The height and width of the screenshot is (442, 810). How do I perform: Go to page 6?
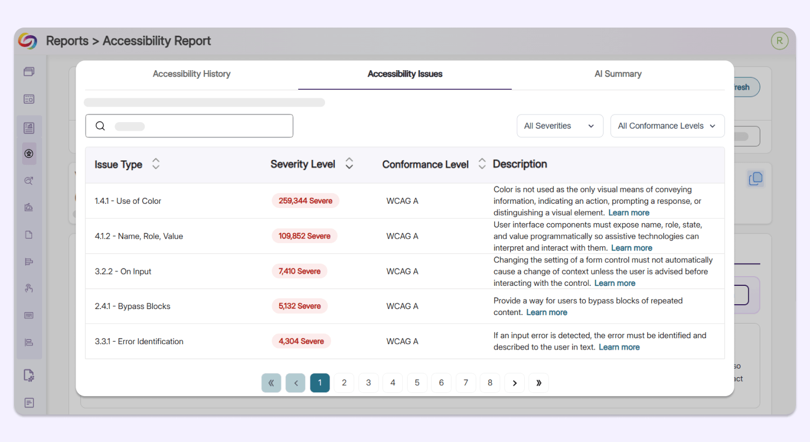tap(441, 383)
